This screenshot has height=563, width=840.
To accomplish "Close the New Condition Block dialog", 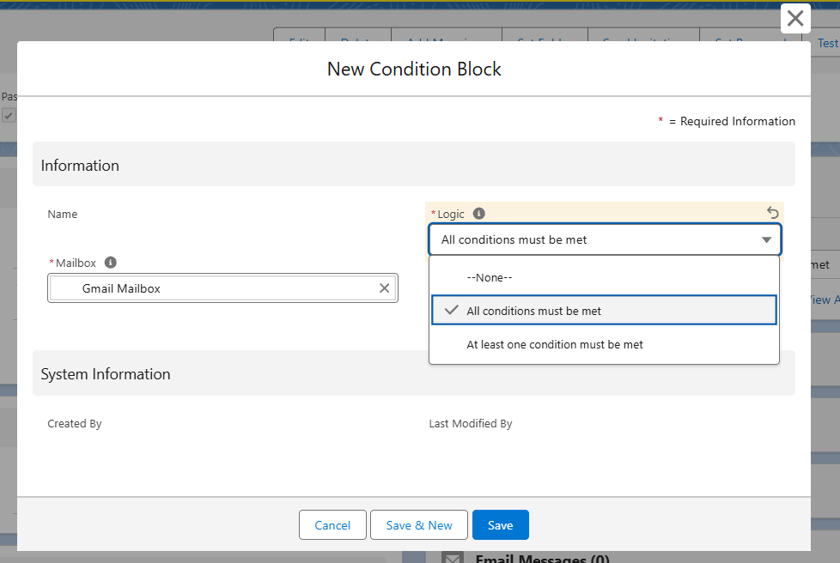I will click(x=795, y=18).
